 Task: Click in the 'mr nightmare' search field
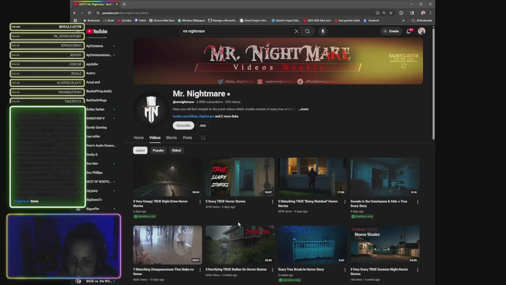coord(237,31)
